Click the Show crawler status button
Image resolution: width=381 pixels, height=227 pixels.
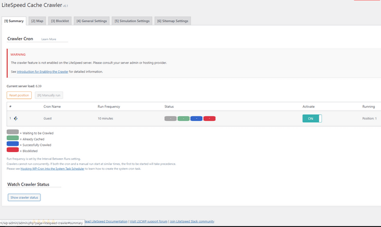tap(24, 197)
